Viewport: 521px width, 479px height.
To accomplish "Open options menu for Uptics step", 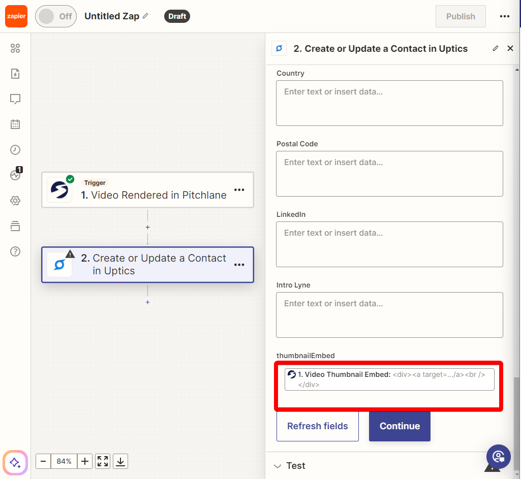I will [239, 265].
